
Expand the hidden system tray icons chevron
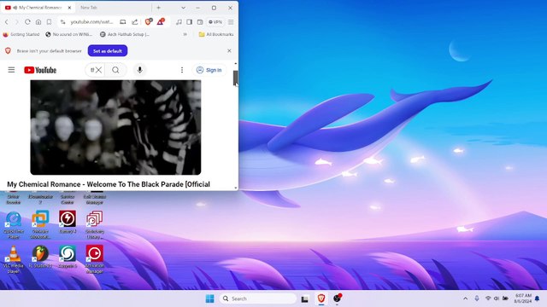(x=465, y=298)
